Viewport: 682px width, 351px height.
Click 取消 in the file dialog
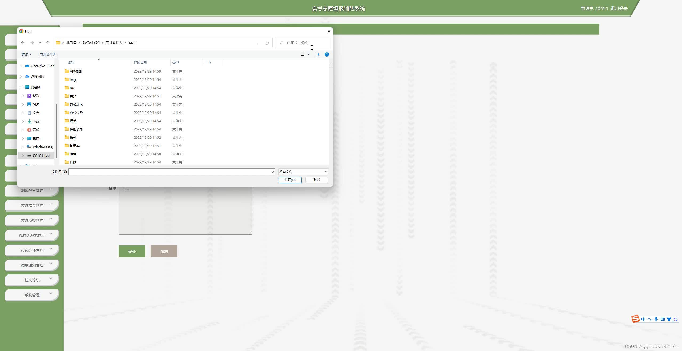tap(317, 180)
